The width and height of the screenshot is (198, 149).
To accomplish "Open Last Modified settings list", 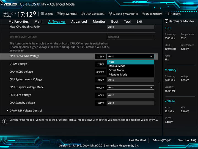I will click(x=137, y=140).
